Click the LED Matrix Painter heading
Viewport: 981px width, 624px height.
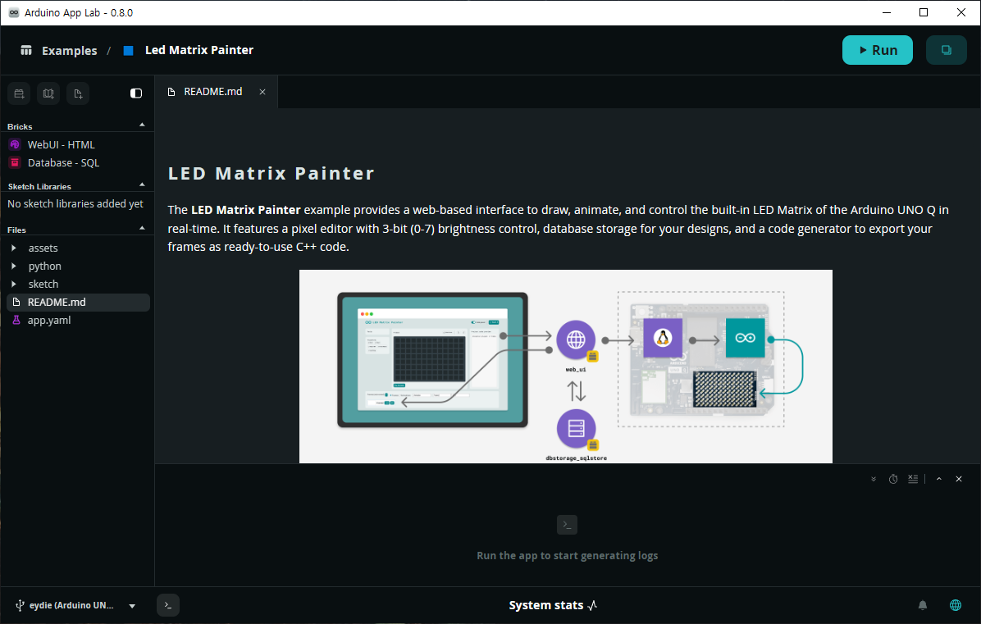(271, 173)
